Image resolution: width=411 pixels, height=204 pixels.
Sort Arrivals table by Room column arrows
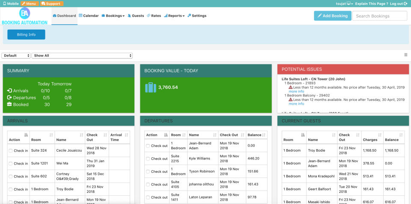tap(51, 135)
